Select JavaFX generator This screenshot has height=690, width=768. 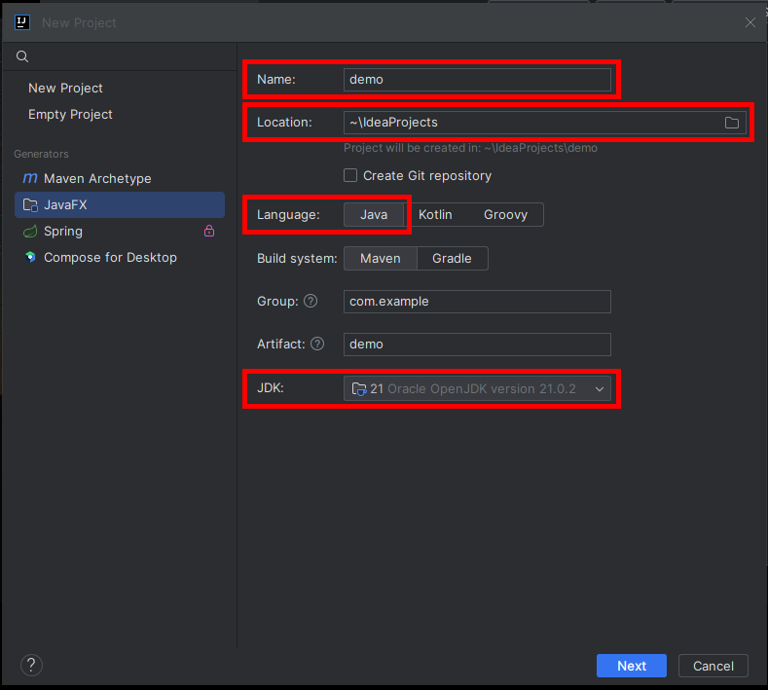pos(120,204)
